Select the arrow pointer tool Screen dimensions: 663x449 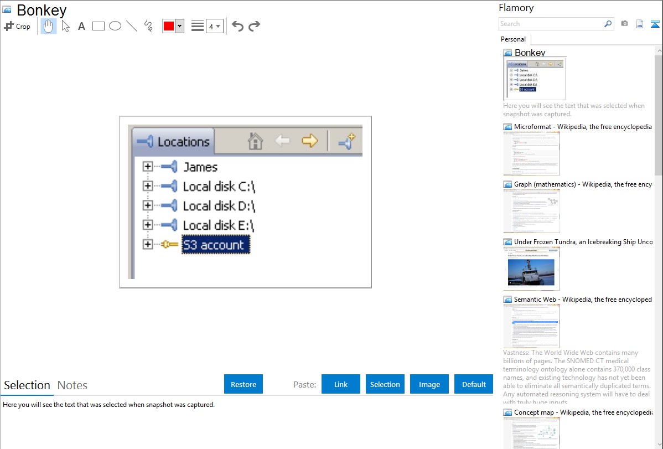(65, 26)
